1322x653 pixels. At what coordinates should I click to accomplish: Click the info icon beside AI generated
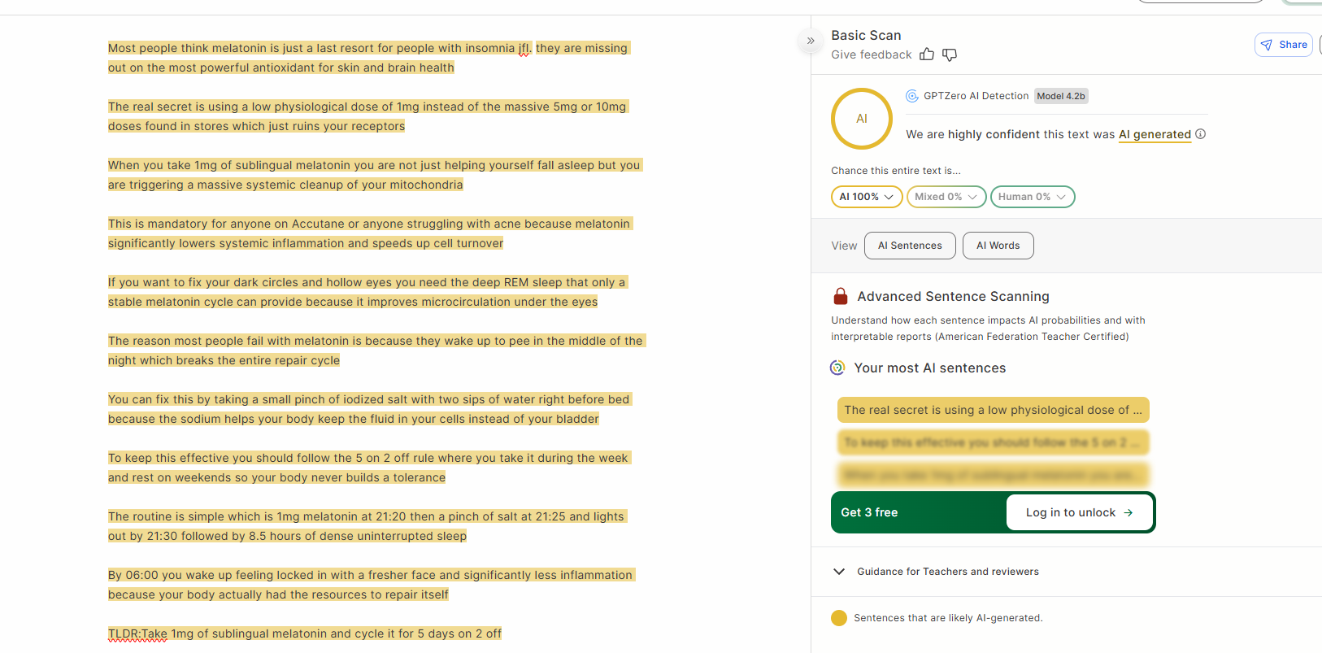coord(1201,134)
